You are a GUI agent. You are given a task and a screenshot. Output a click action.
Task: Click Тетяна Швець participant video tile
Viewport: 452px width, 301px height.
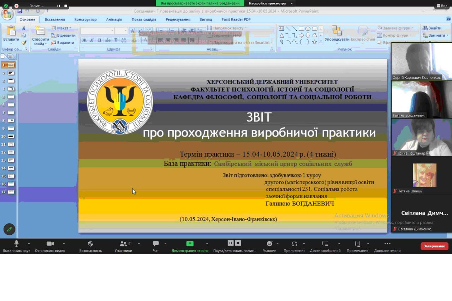coord(422,175)
